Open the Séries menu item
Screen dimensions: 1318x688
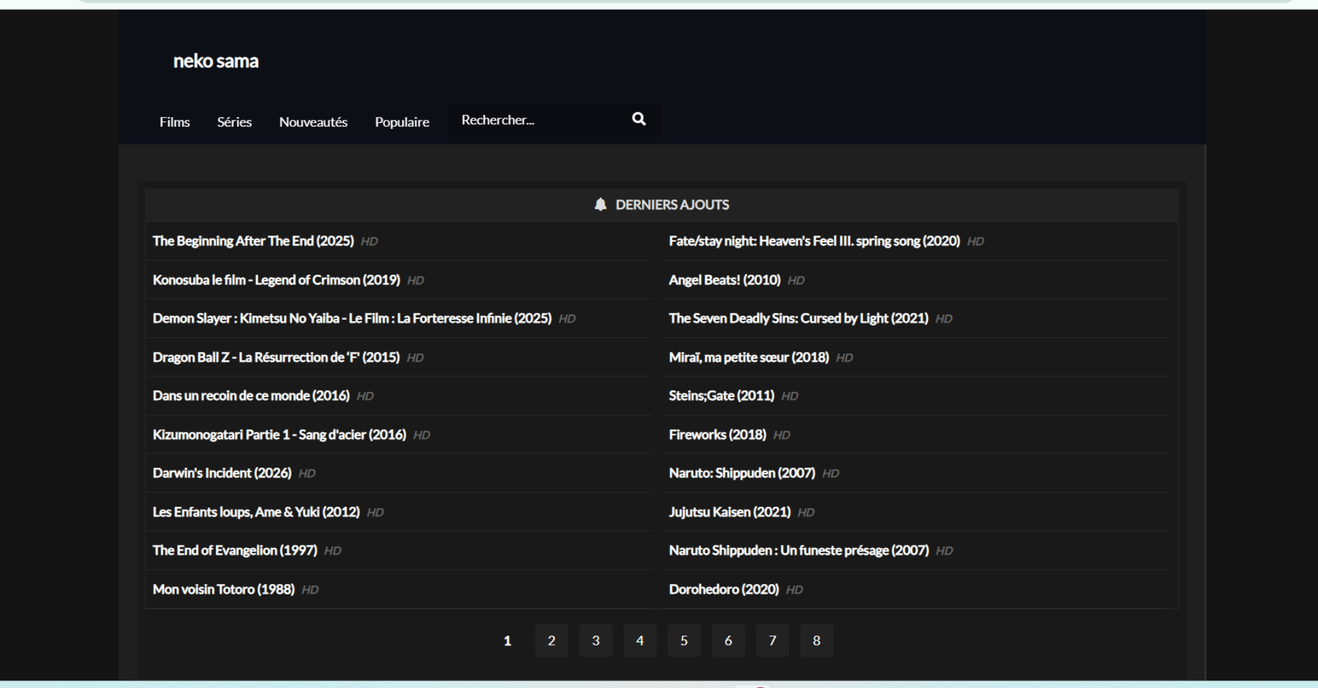234,122
